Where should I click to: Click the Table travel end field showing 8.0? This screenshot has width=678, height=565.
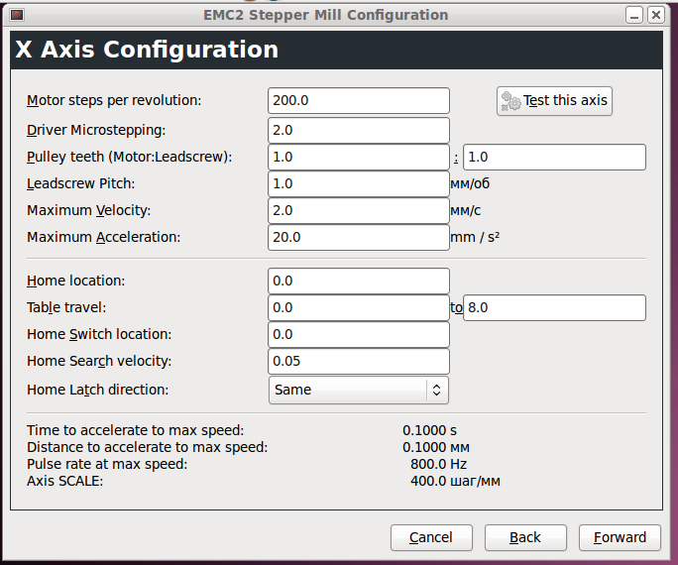(x=554, y=308)
